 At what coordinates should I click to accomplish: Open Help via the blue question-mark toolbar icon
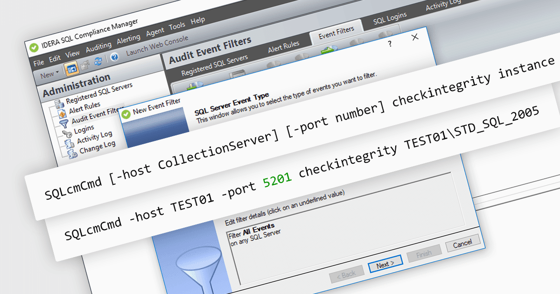114,58
